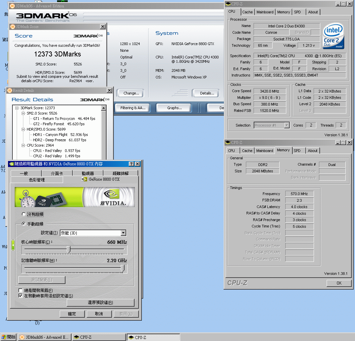The height and width of the screenshot is (341, 355).
Task: Open 介面卡 tab in display properties
Action: 57,174
